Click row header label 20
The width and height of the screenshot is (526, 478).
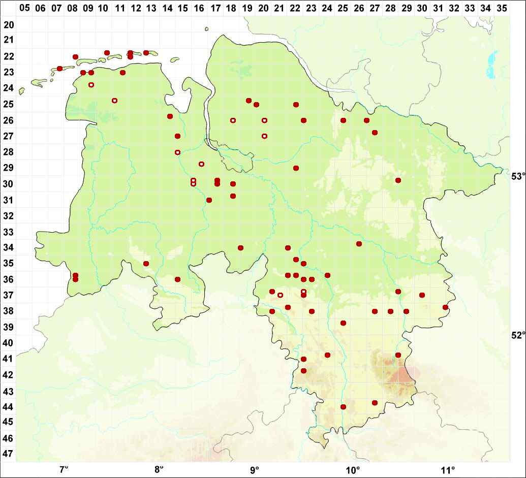tap(9, 24)
